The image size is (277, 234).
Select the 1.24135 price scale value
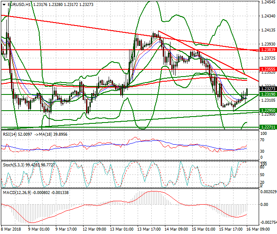click(268, 30)
